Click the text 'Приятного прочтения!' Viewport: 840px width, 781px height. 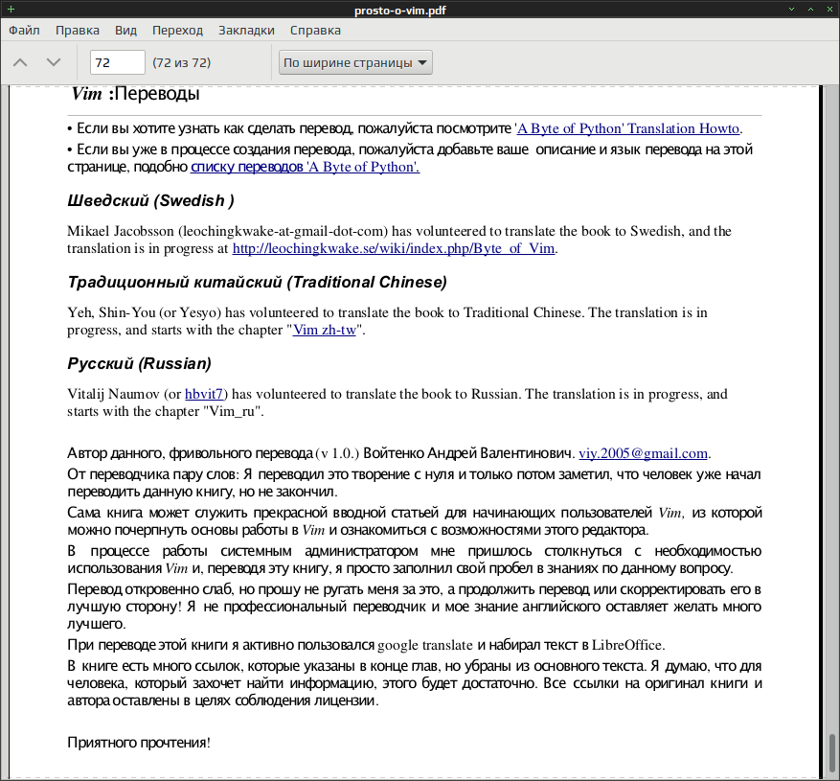(139, 743)
